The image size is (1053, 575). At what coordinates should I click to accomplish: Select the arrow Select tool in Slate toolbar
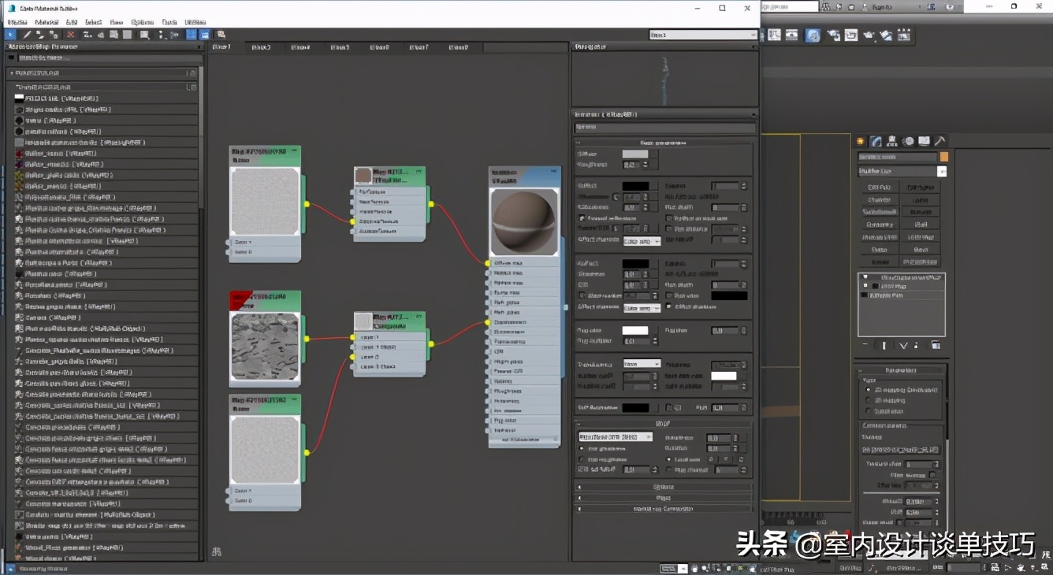pyautogui.click(x=11, y=35)
